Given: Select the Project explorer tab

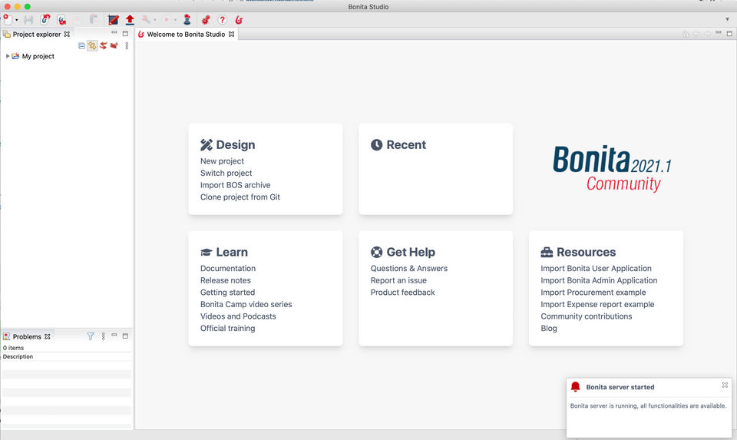Looking at the screenshot, I should (37, 34).
